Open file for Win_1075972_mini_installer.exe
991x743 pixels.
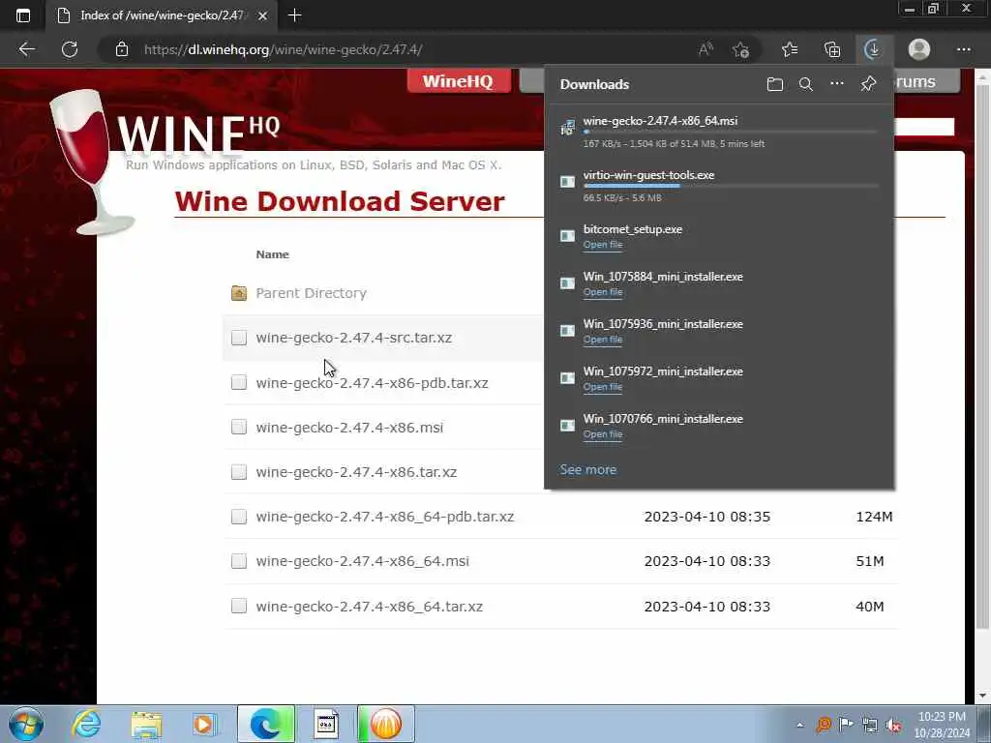(x=603, y=387)
